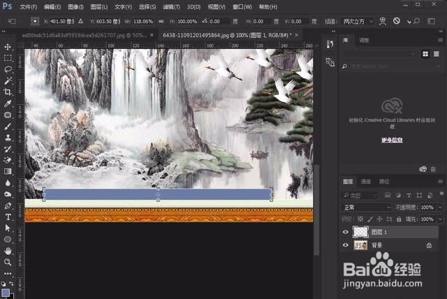Screen dimensions: 447x299
Task: Hide the 背景 layer eye icon
Action: tap(346, 245)
